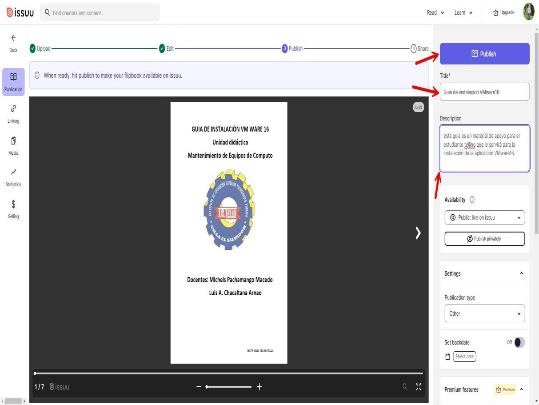The image size is (539, 405).
Task: Open the Linking sidebar tool
Action: (13, 113)
